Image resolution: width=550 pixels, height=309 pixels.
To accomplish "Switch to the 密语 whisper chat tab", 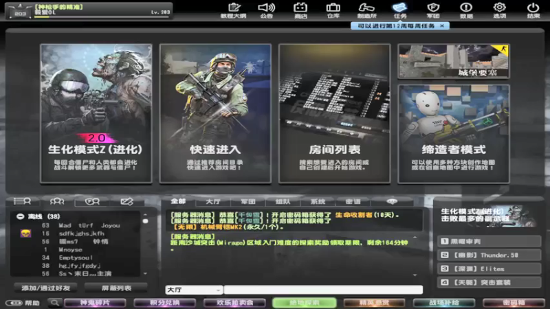I will [353, 201].
